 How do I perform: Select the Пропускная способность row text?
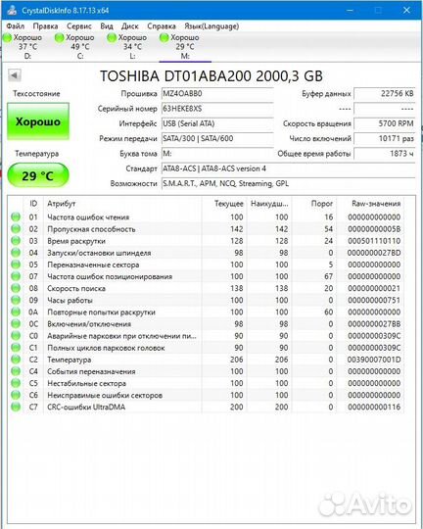[91, 229]
